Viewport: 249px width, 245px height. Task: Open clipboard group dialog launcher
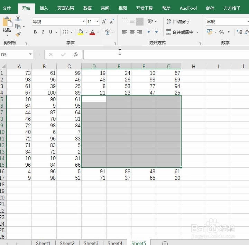pyautogui.click(x=26, y=43)
